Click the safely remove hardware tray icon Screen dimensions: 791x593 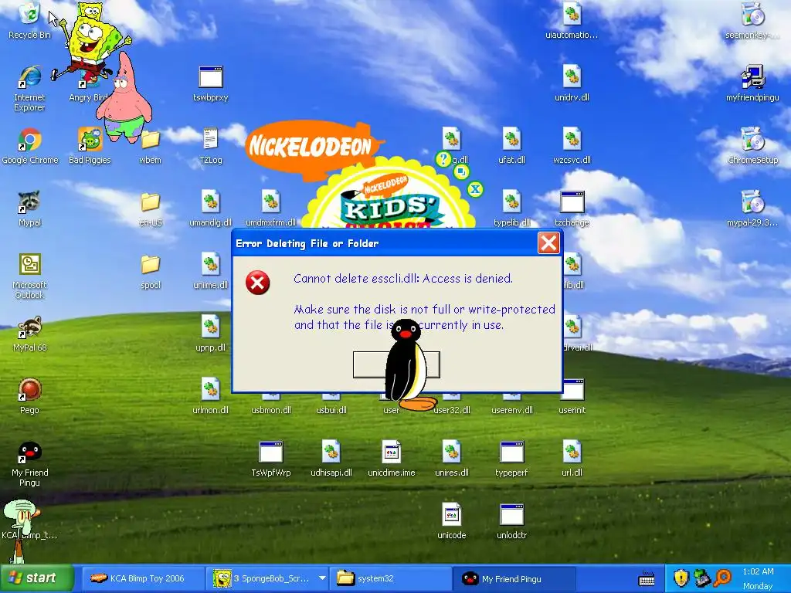tap(702, 578)
